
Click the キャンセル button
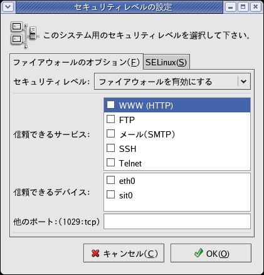point(124,253)
